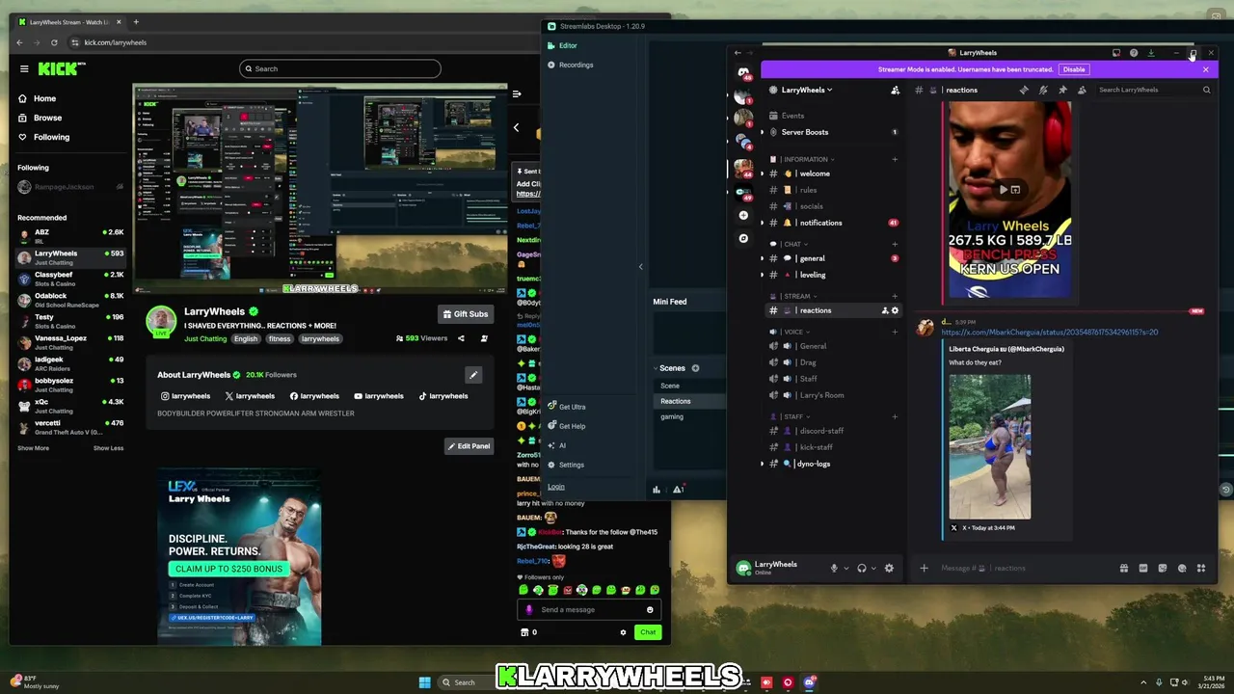
Task: Click invite members icon beside LarryWheels server name
Action: point(895,90)
